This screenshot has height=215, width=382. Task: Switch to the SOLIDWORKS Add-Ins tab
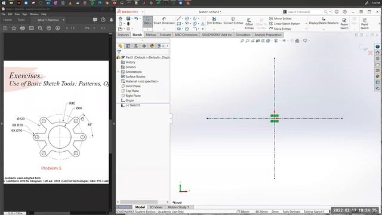pos(217,35)
